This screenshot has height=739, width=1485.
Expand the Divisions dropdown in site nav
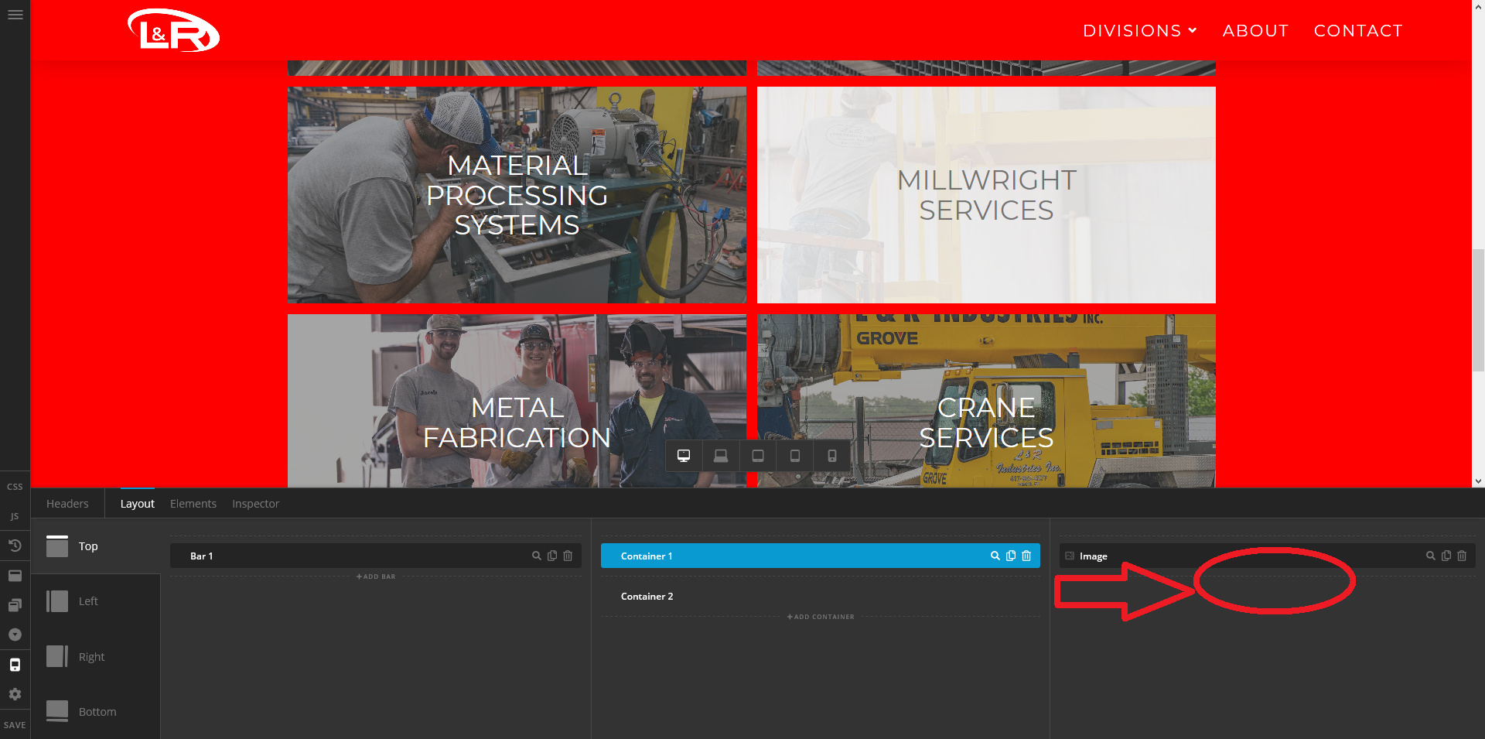[x=1139, y=31]
